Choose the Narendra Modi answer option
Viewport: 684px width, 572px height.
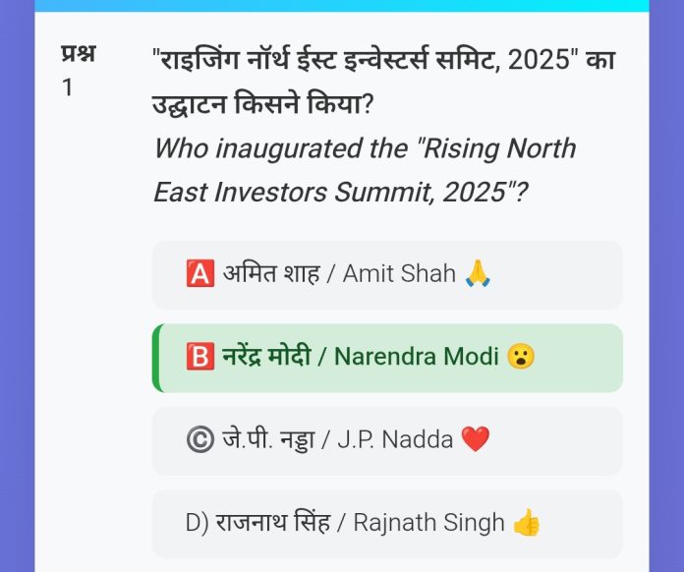point(386,358)
